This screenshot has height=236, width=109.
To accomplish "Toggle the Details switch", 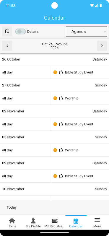I will click(x=20, y=32).
